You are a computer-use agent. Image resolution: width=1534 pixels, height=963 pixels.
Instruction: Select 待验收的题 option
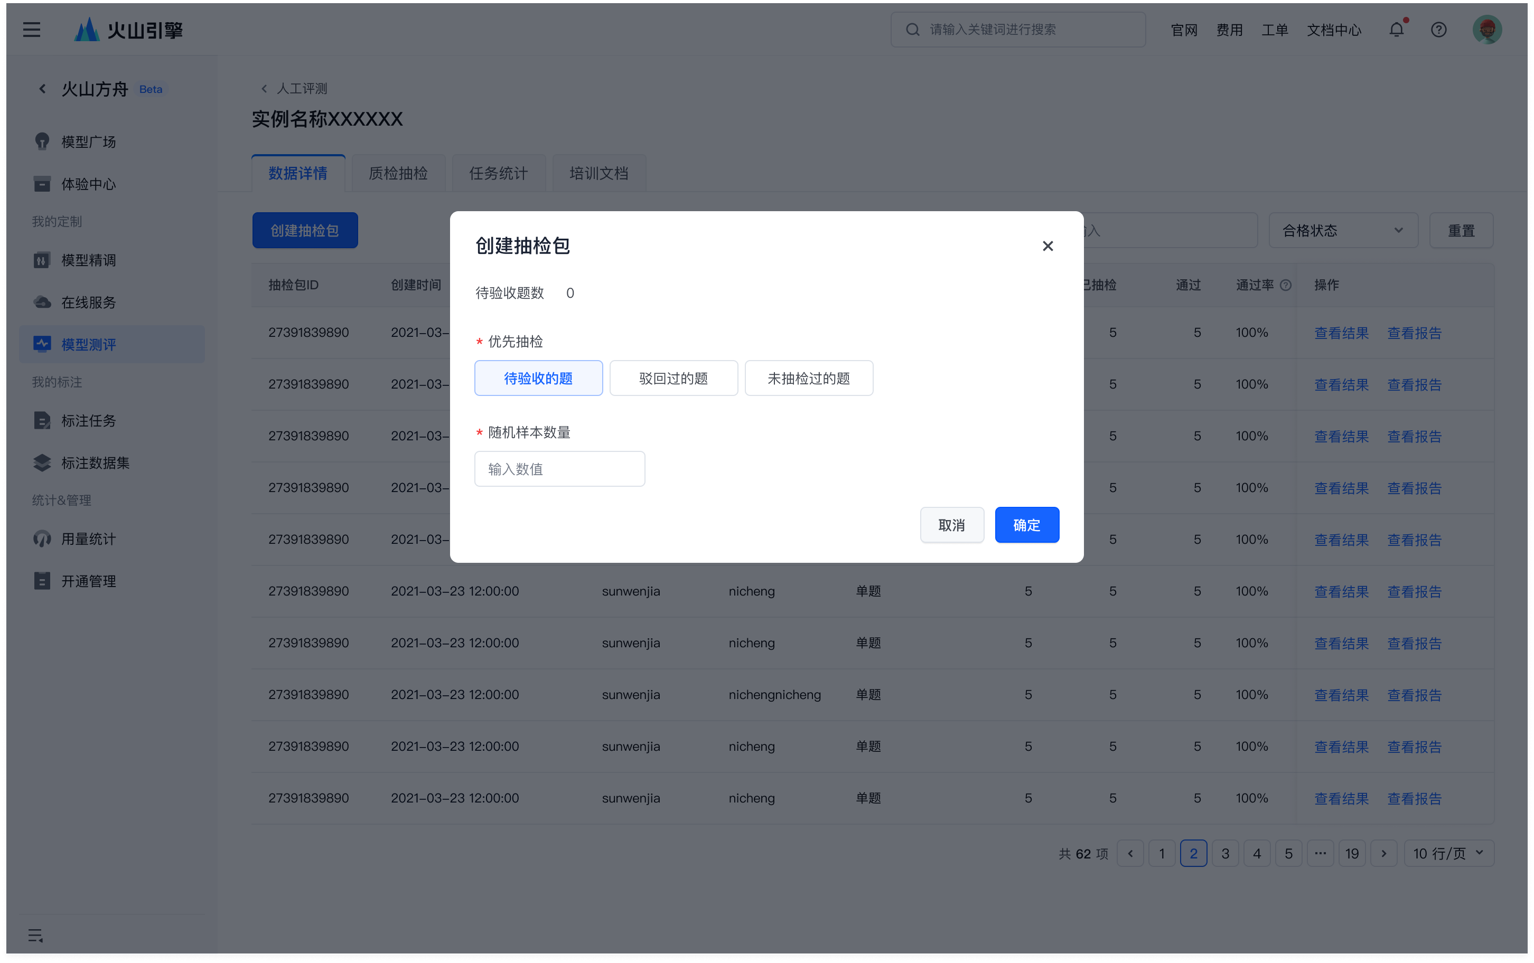(538, 379)
